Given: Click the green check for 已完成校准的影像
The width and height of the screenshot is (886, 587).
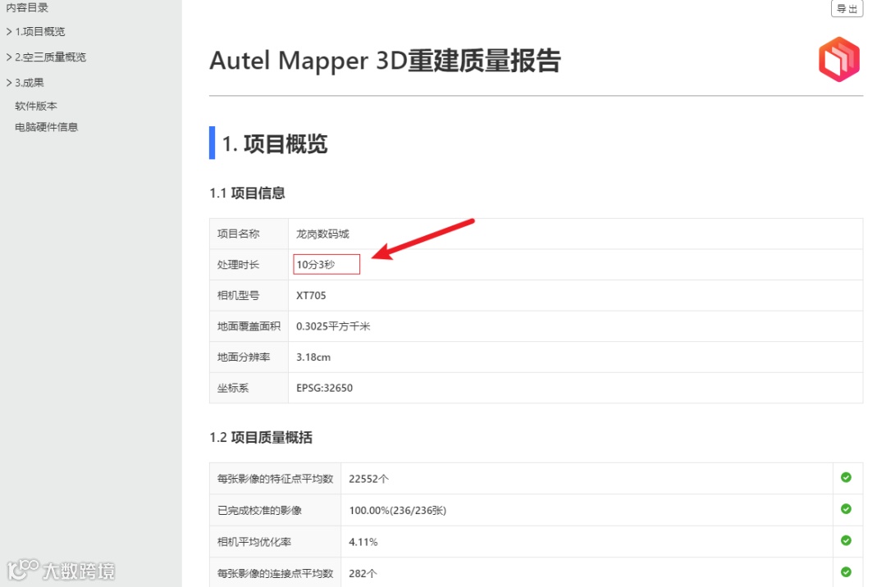Looking at the screenshot, I should 846,509.
